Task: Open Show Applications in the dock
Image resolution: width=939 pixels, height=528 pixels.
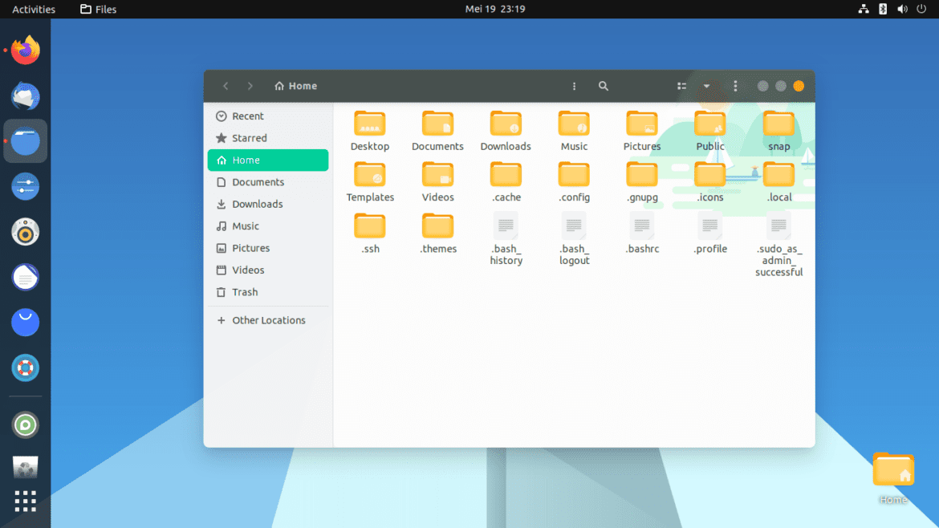Action: [x=25, y=501]
